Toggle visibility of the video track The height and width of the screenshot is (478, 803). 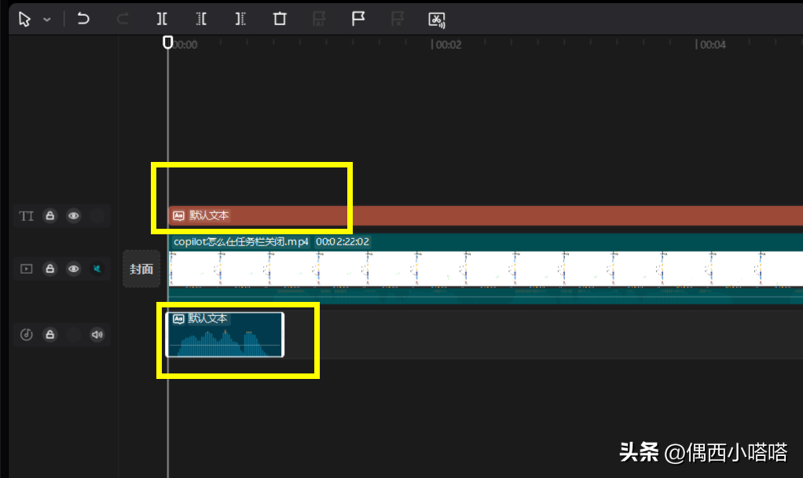pyautogui.click(x=74, y=268)
